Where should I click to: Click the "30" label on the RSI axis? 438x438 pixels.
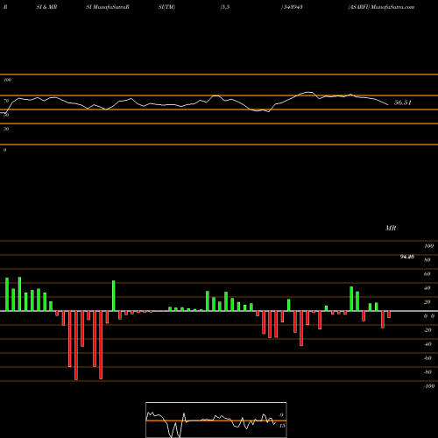pyautogui.click(x=6, y=129)
